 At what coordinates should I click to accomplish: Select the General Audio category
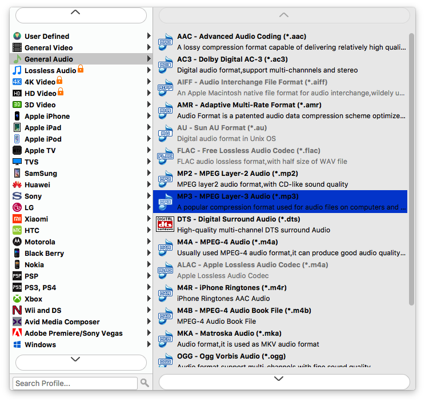81,59
